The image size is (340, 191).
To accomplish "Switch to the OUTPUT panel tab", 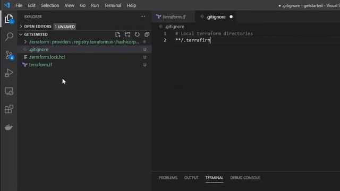I will tap(191, 178).
